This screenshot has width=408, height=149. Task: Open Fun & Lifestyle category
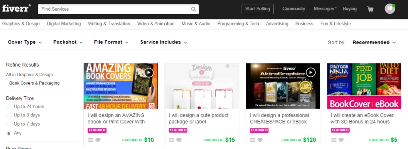(x=335, y=24)
